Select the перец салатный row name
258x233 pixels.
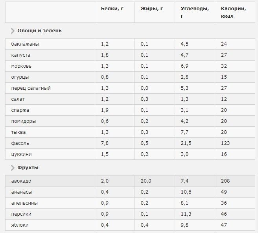point(31,88)
